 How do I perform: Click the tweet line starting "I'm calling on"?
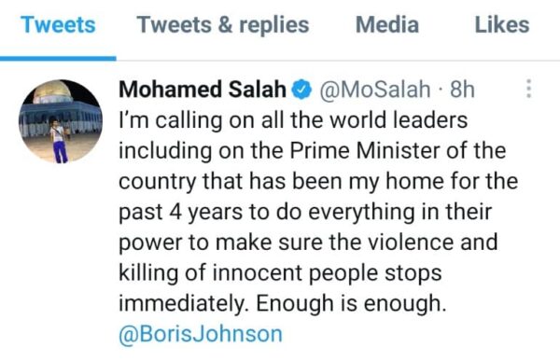pyautogui.click(x=293, y=120)
